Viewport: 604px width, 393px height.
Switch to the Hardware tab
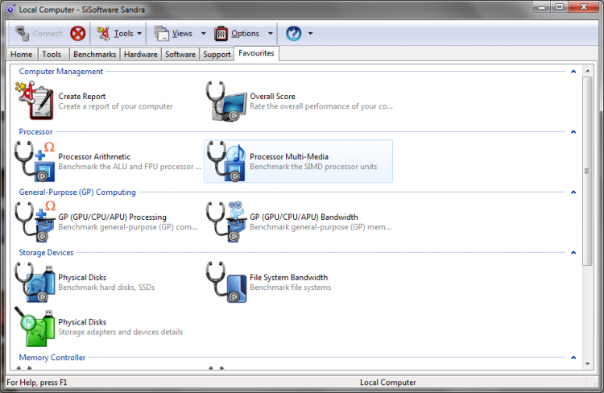coord(141,54)
